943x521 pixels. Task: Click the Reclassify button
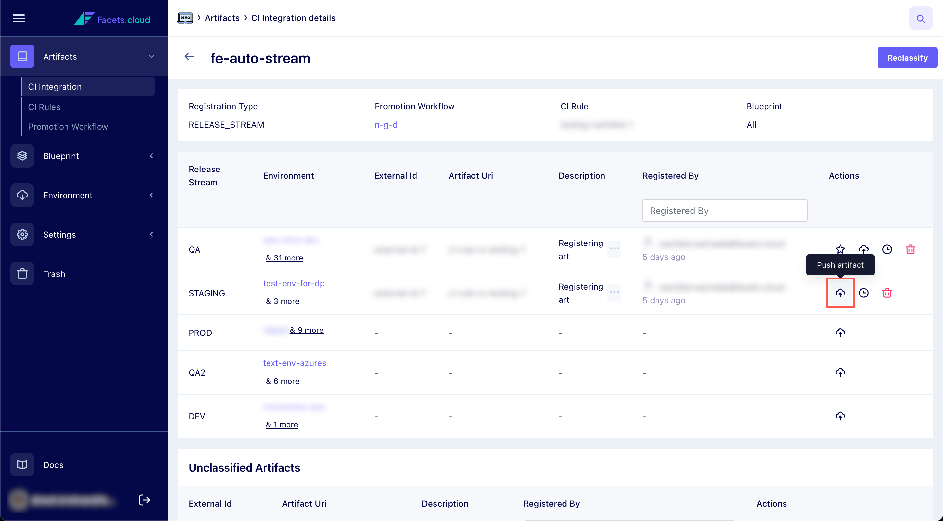(x=907, y=58)
